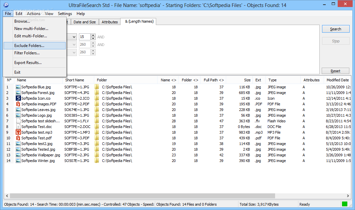The width and height of the screenshot is (355, 210).
Task: Click the Softpedia test.mp3 file icon
Action: [18, 132]
